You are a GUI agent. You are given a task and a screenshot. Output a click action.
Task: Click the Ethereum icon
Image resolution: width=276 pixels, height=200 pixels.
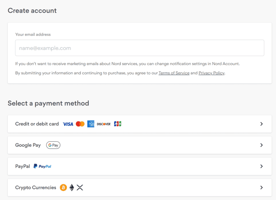tap(72, 187)
